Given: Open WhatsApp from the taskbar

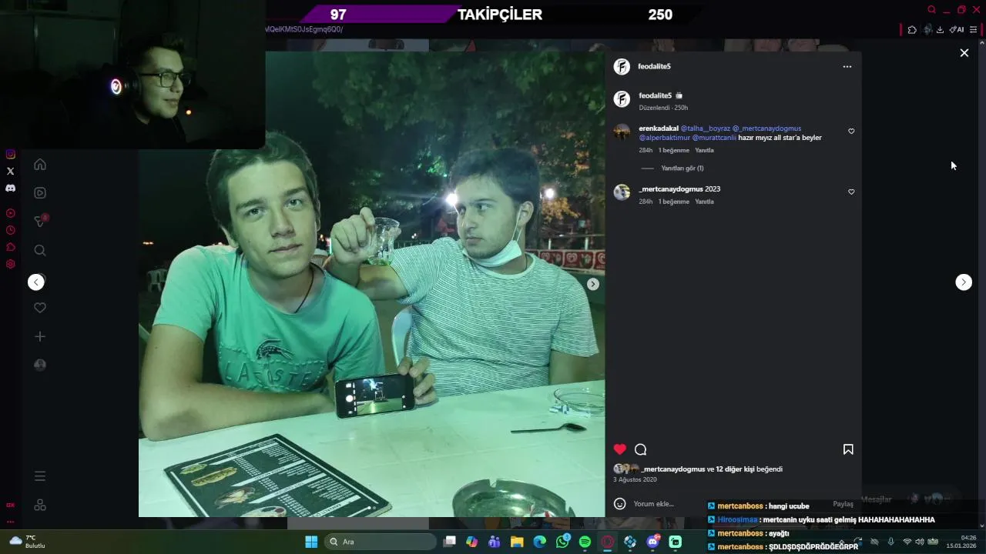Looking at the screenshot, I should 563,542.
